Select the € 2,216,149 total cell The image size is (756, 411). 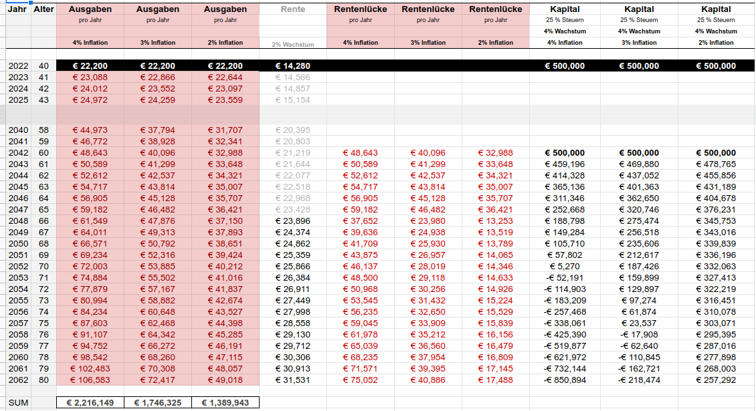coord(90,403)
